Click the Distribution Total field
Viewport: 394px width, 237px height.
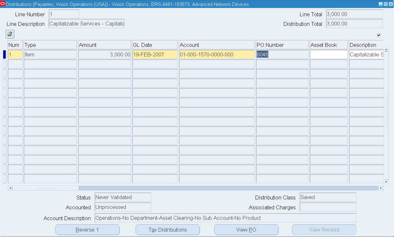coord(354,24)
